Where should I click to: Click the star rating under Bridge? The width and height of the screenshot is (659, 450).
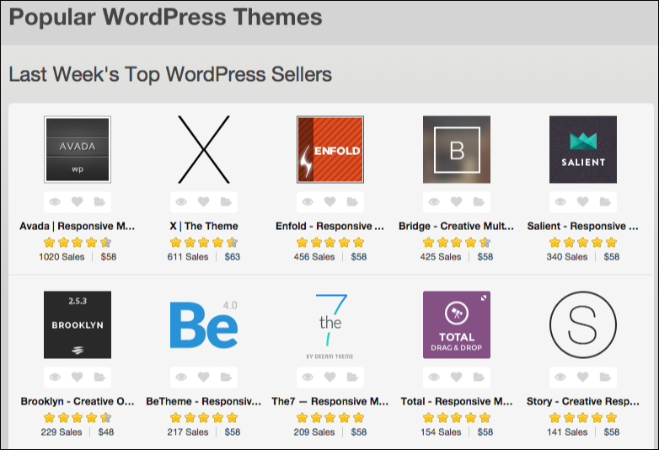tap(457, 243)
